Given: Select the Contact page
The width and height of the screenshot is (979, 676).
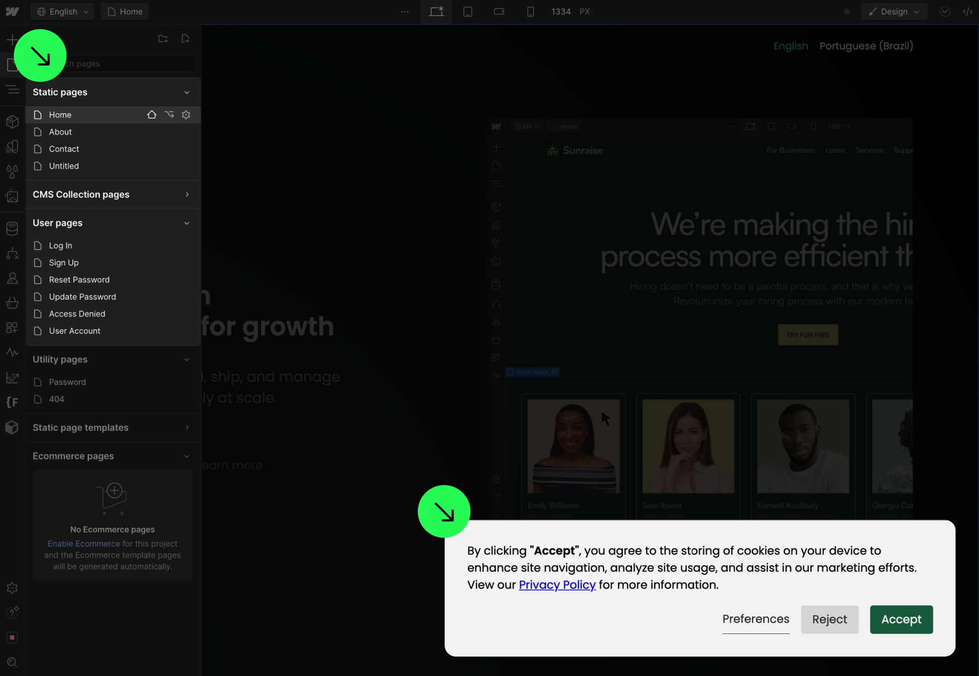Looking at the screenshot, I should click(x=113, y=149).
